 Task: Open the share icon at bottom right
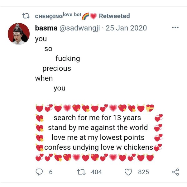(x=175, y=172)
